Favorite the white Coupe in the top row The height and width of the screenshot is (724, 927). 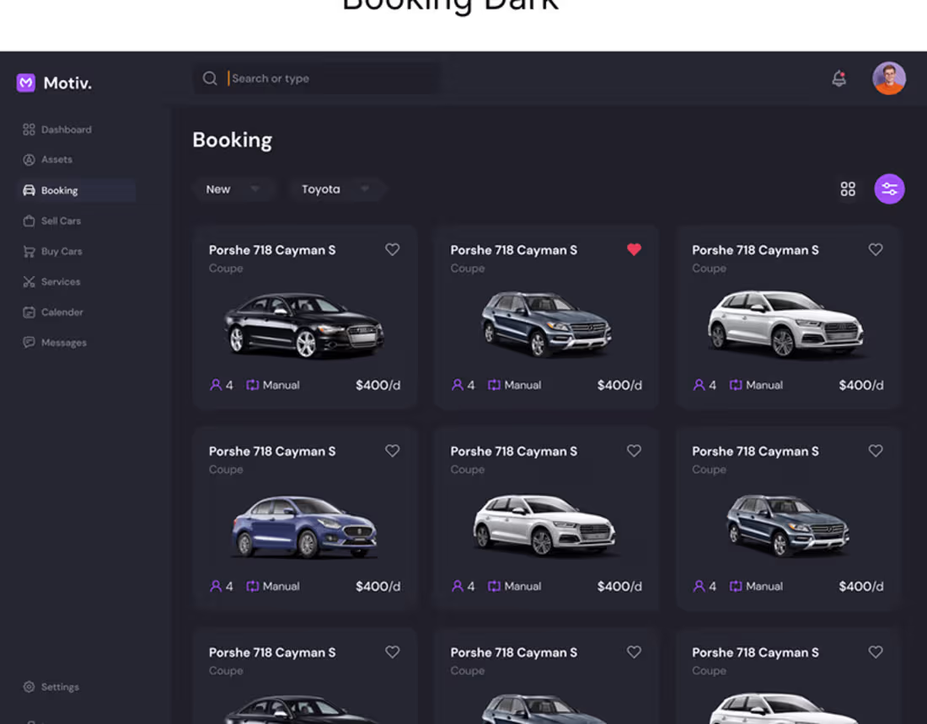tap(876, 249)
